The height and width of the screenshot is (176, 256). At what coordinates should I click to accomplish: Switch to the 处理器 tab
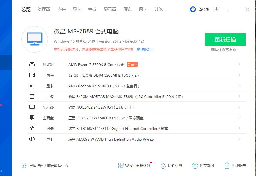(44, 9)
